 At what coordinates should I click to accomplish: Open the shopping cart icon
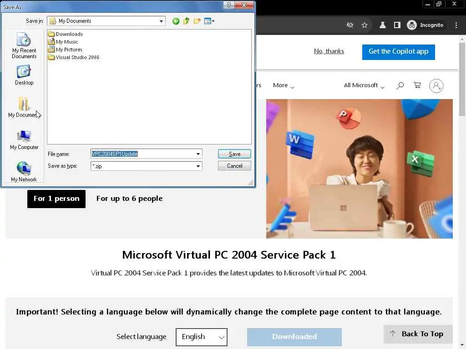click(x=417, y=85)
